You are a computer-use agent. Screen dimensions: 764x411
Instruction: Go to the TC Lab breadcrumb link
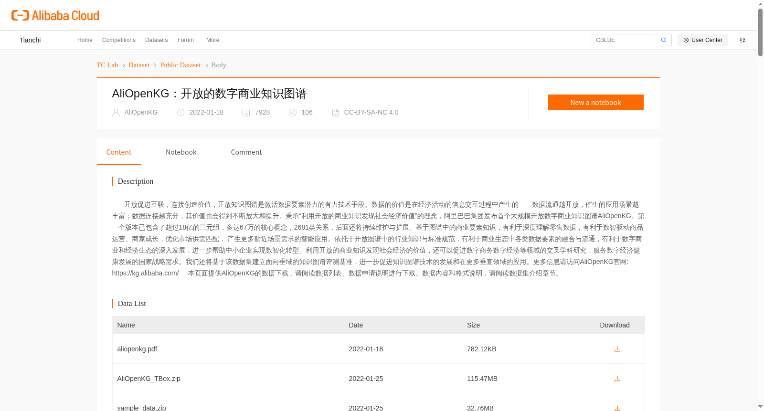tap(107, 65)
